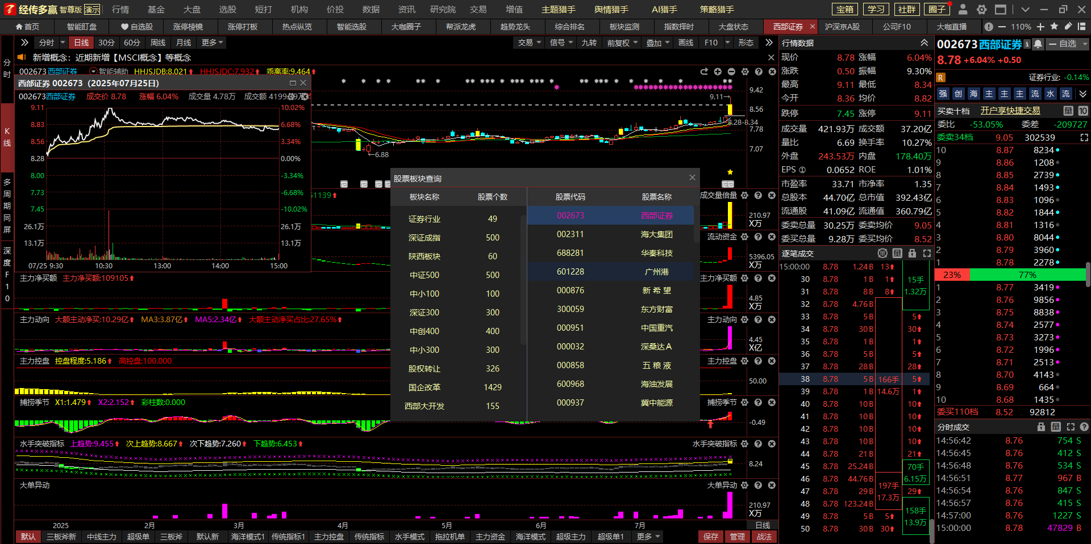Click the red 保存 button
This screenshot has width=1091, height=544.
(x=710, y=536)
